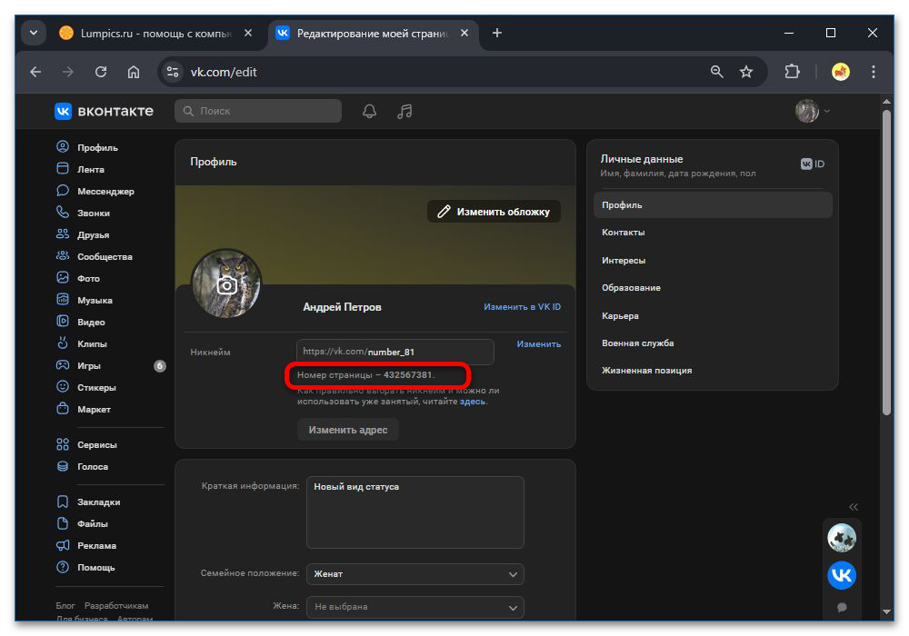Select Контакты settings section
This screenshot has width=909, height=636.
coord(713,233)
